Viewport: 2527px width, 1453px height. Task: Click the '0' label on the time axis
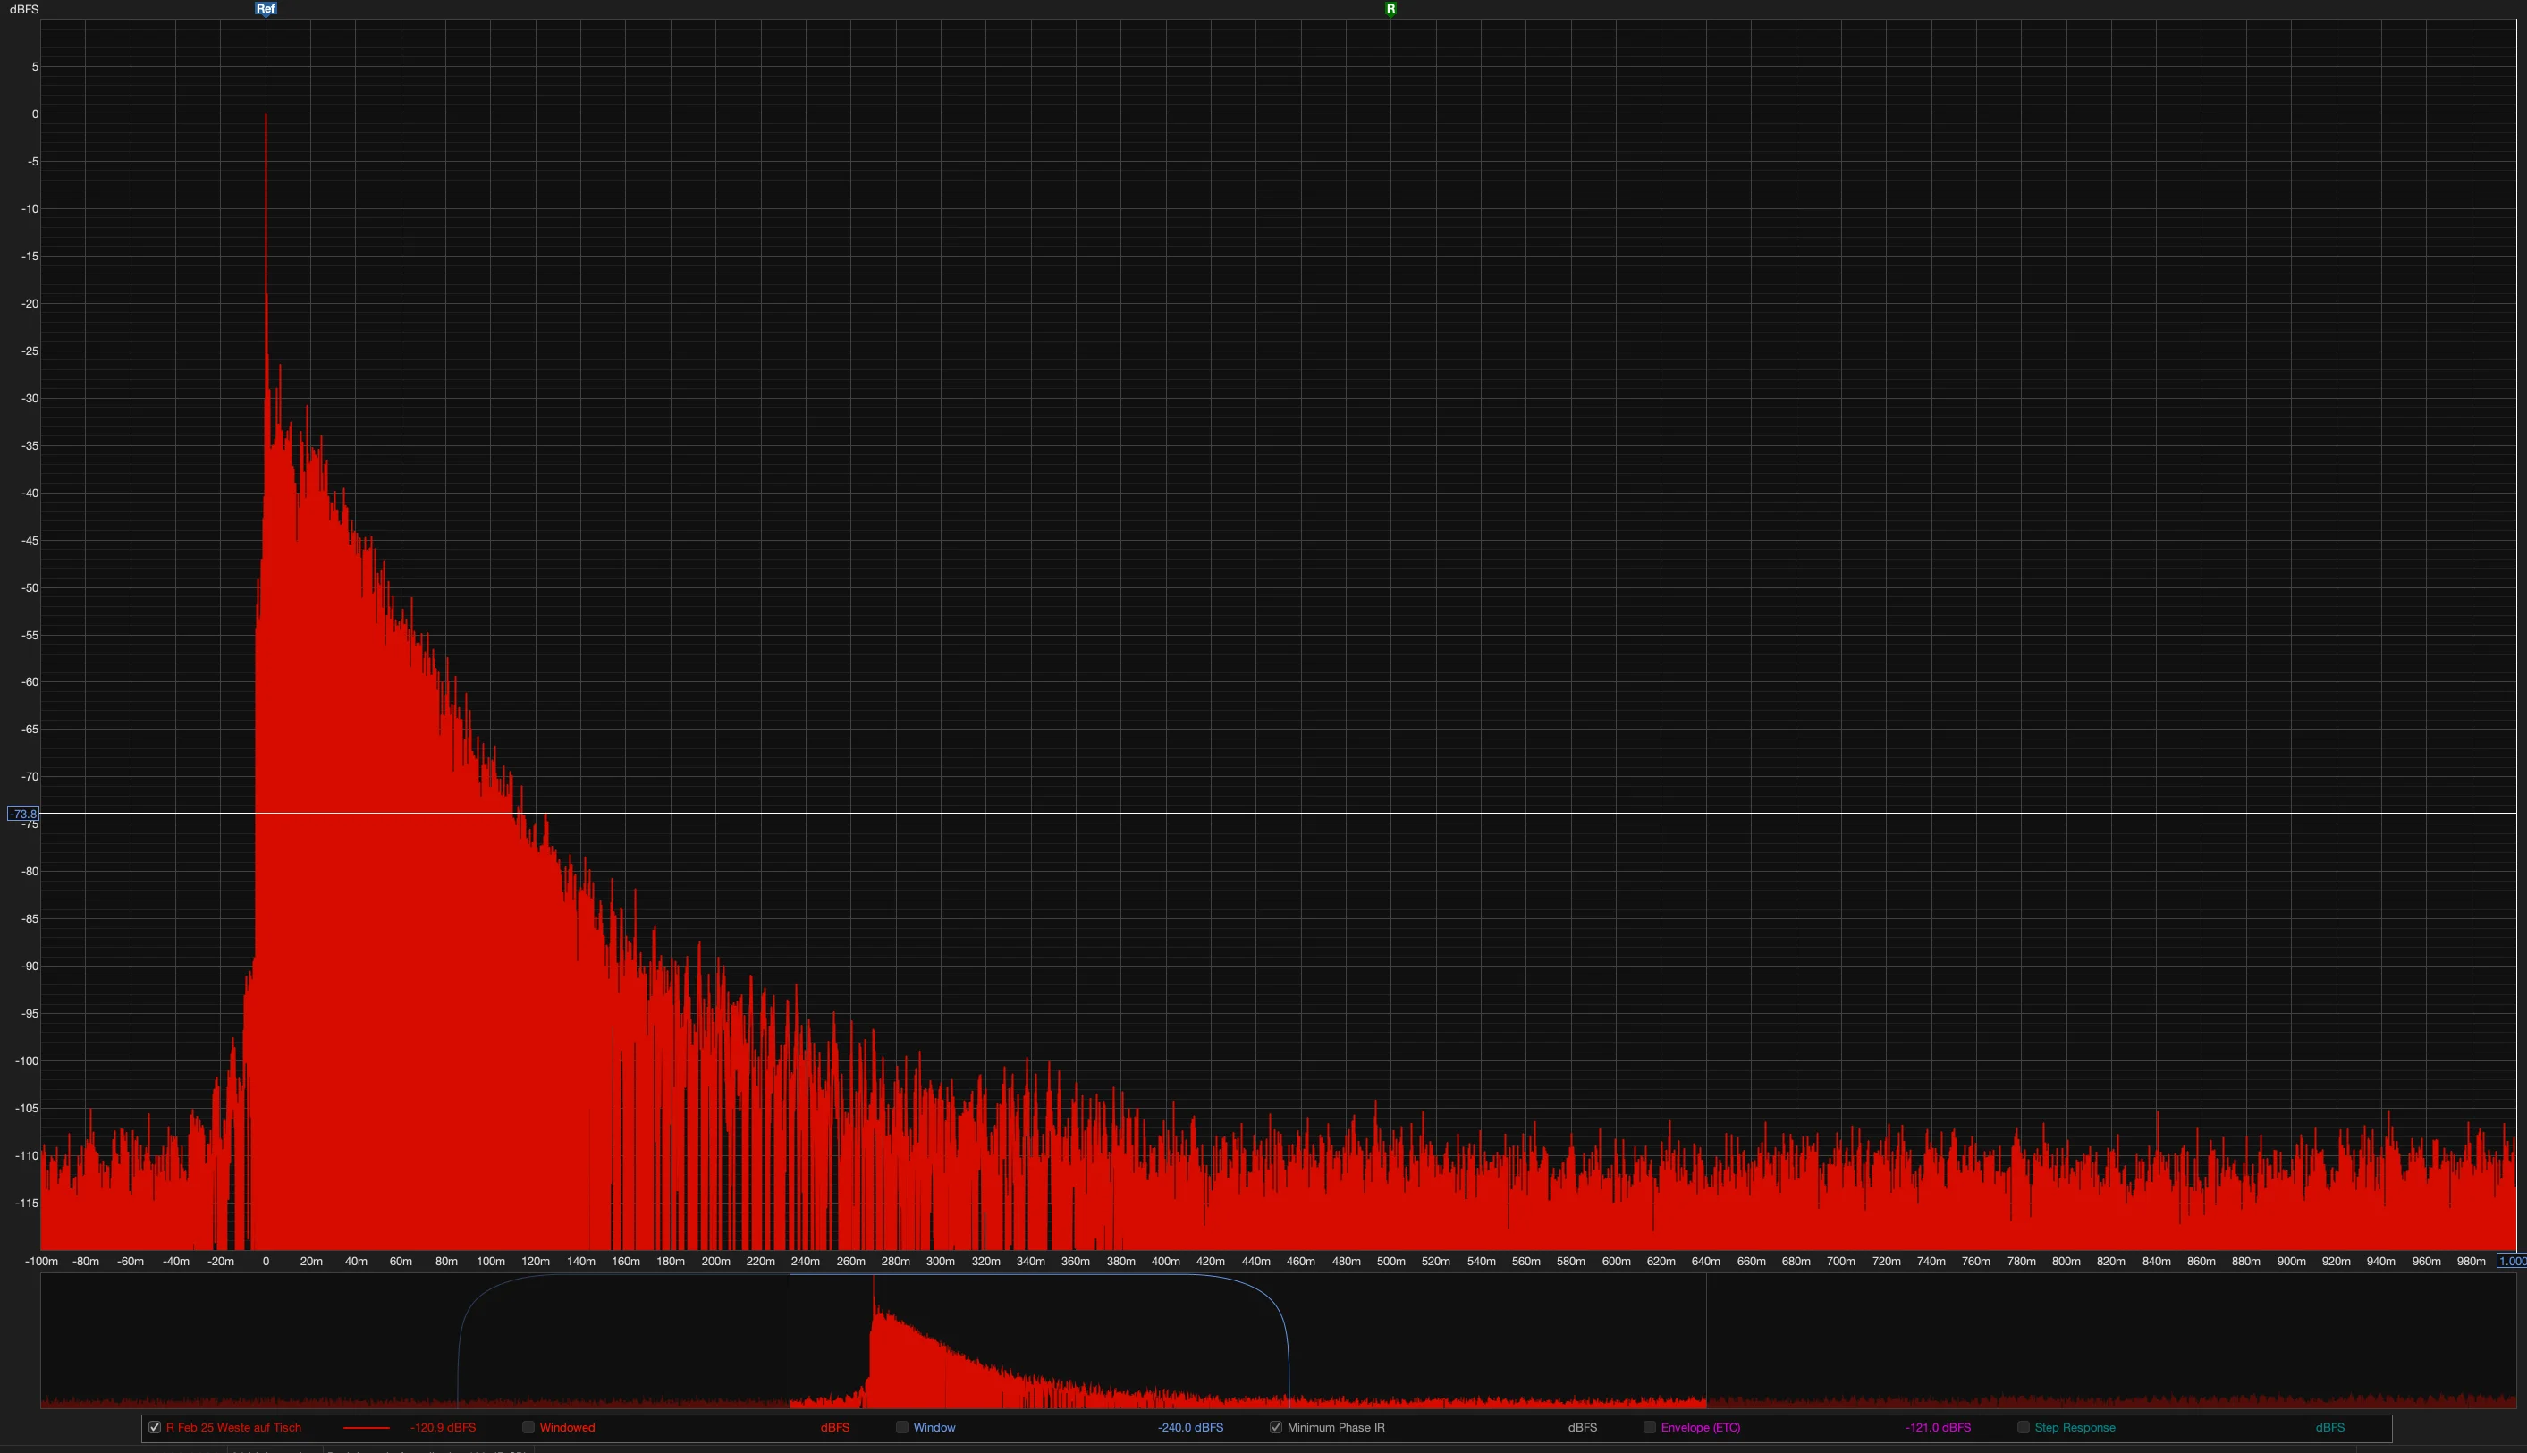(266, 1262)
